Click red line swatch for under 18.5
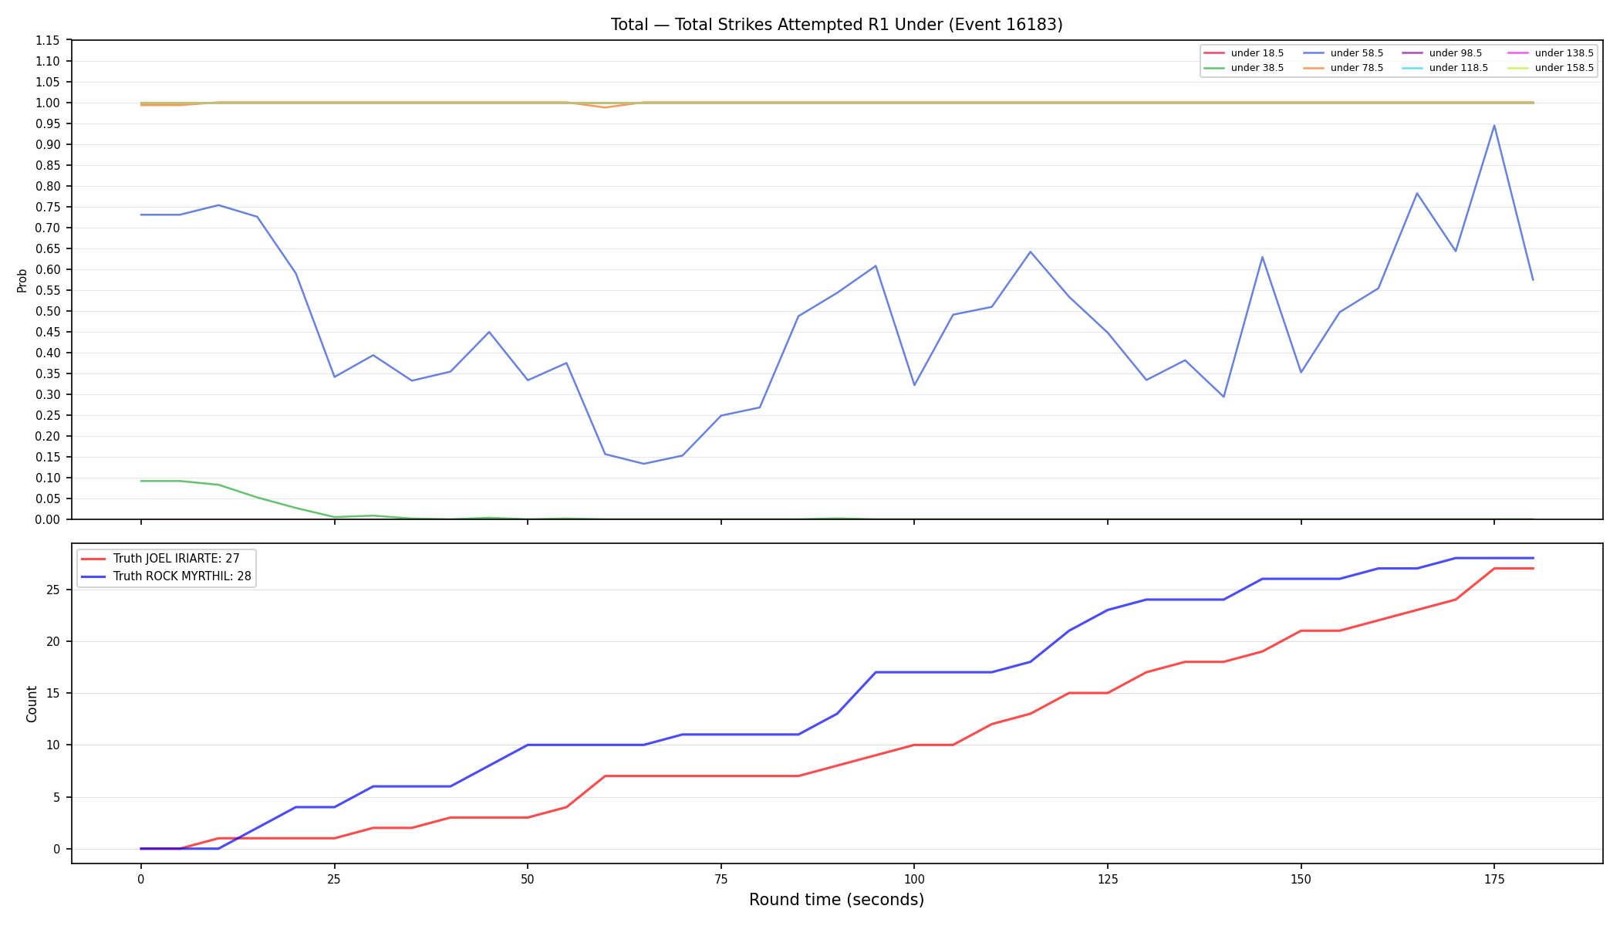Image resolution: width=1620 pixels, height=926 pixels. (1214, 53)
